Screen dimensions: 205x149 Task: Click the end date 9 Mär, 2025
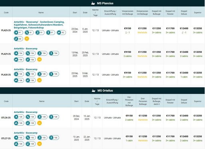pyautogui.click(x=85, y=75)
